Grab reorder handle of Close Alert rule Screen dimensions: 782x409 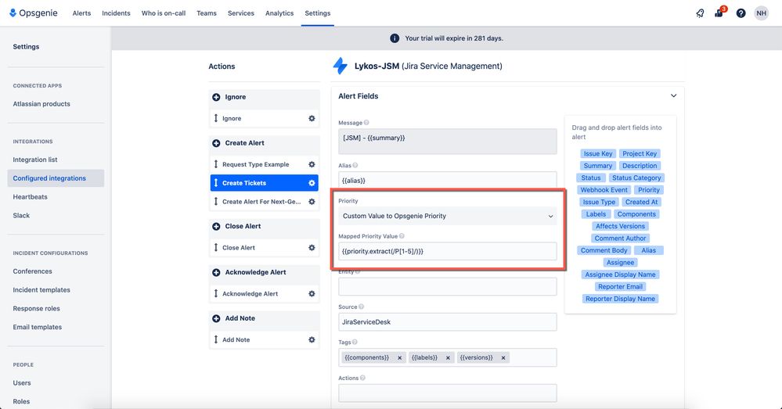pyautogui.click(x=216, y=247)
